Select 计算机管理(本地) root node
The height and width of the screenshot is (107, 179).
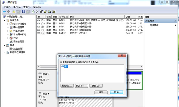pos(15,17)
